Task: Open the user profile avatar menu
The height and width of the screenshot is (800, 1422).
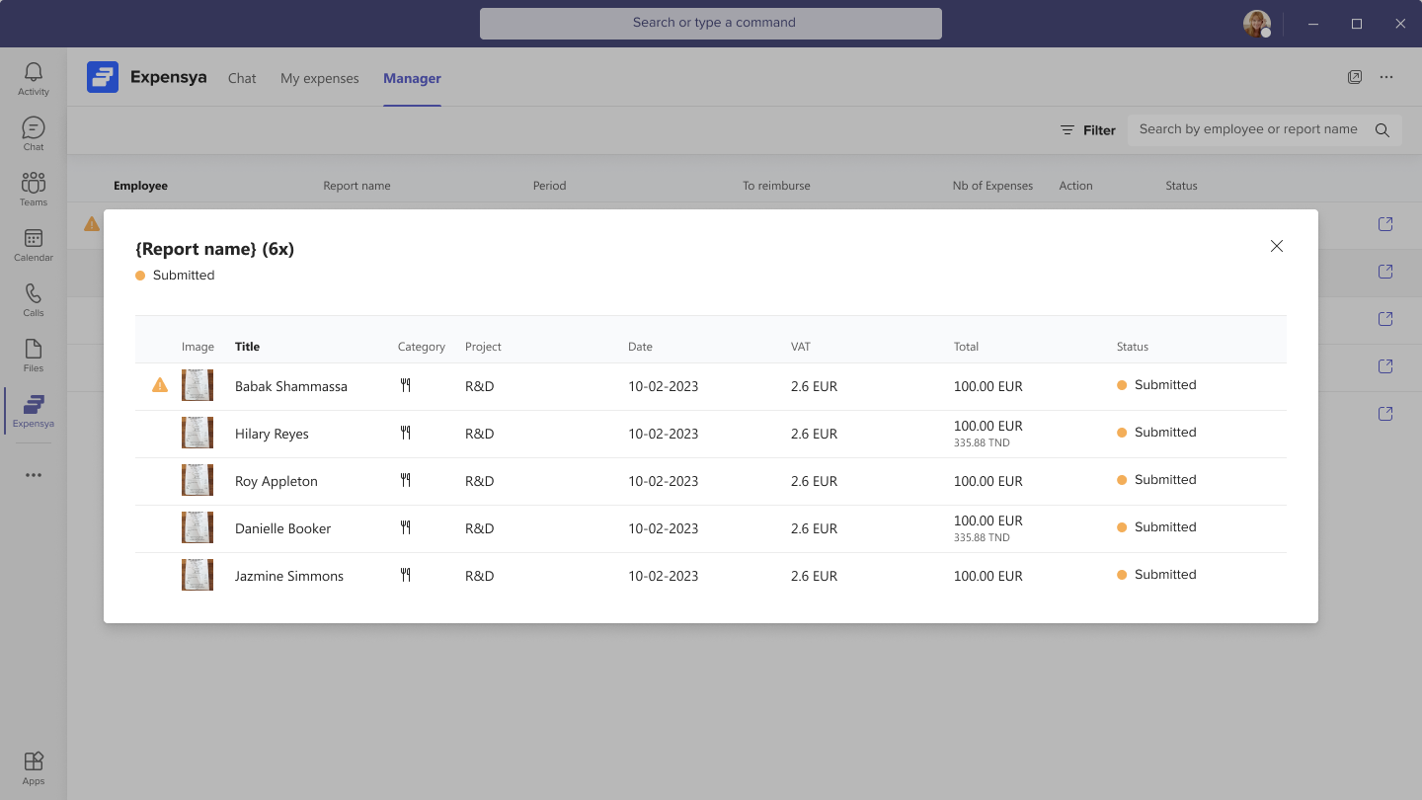Action: click(x=1256, y=24)
